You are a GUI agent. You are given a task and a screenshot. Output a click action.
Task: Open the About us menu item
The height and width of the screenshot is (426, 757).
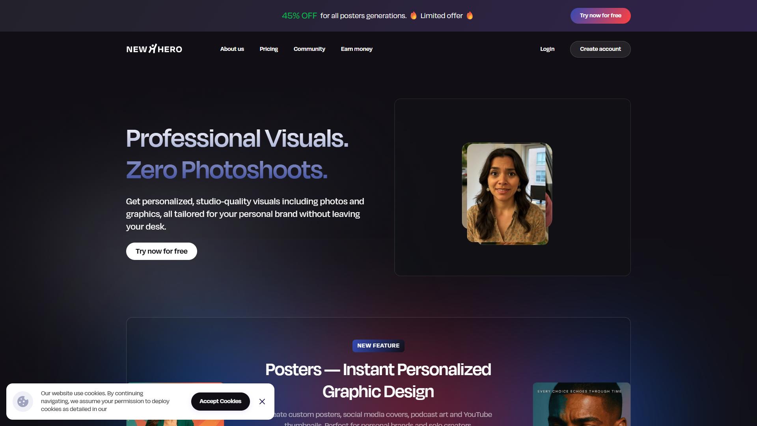(x=232, y=49)
